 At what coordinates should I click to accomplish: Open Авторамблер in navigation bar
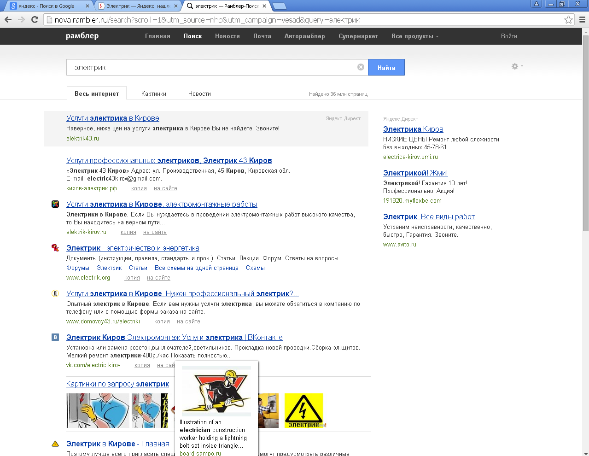click(x=305, y=36)
